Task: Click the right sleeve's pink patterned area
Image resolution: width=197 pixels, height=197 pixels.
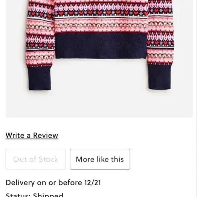Action: [x=160, y=31]
